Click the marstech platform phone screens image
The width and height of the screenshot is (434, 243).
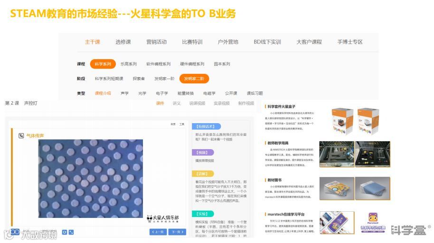pos(337,223)
